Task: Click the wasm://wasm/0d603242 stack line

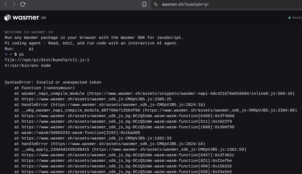Action: point(77,133)
